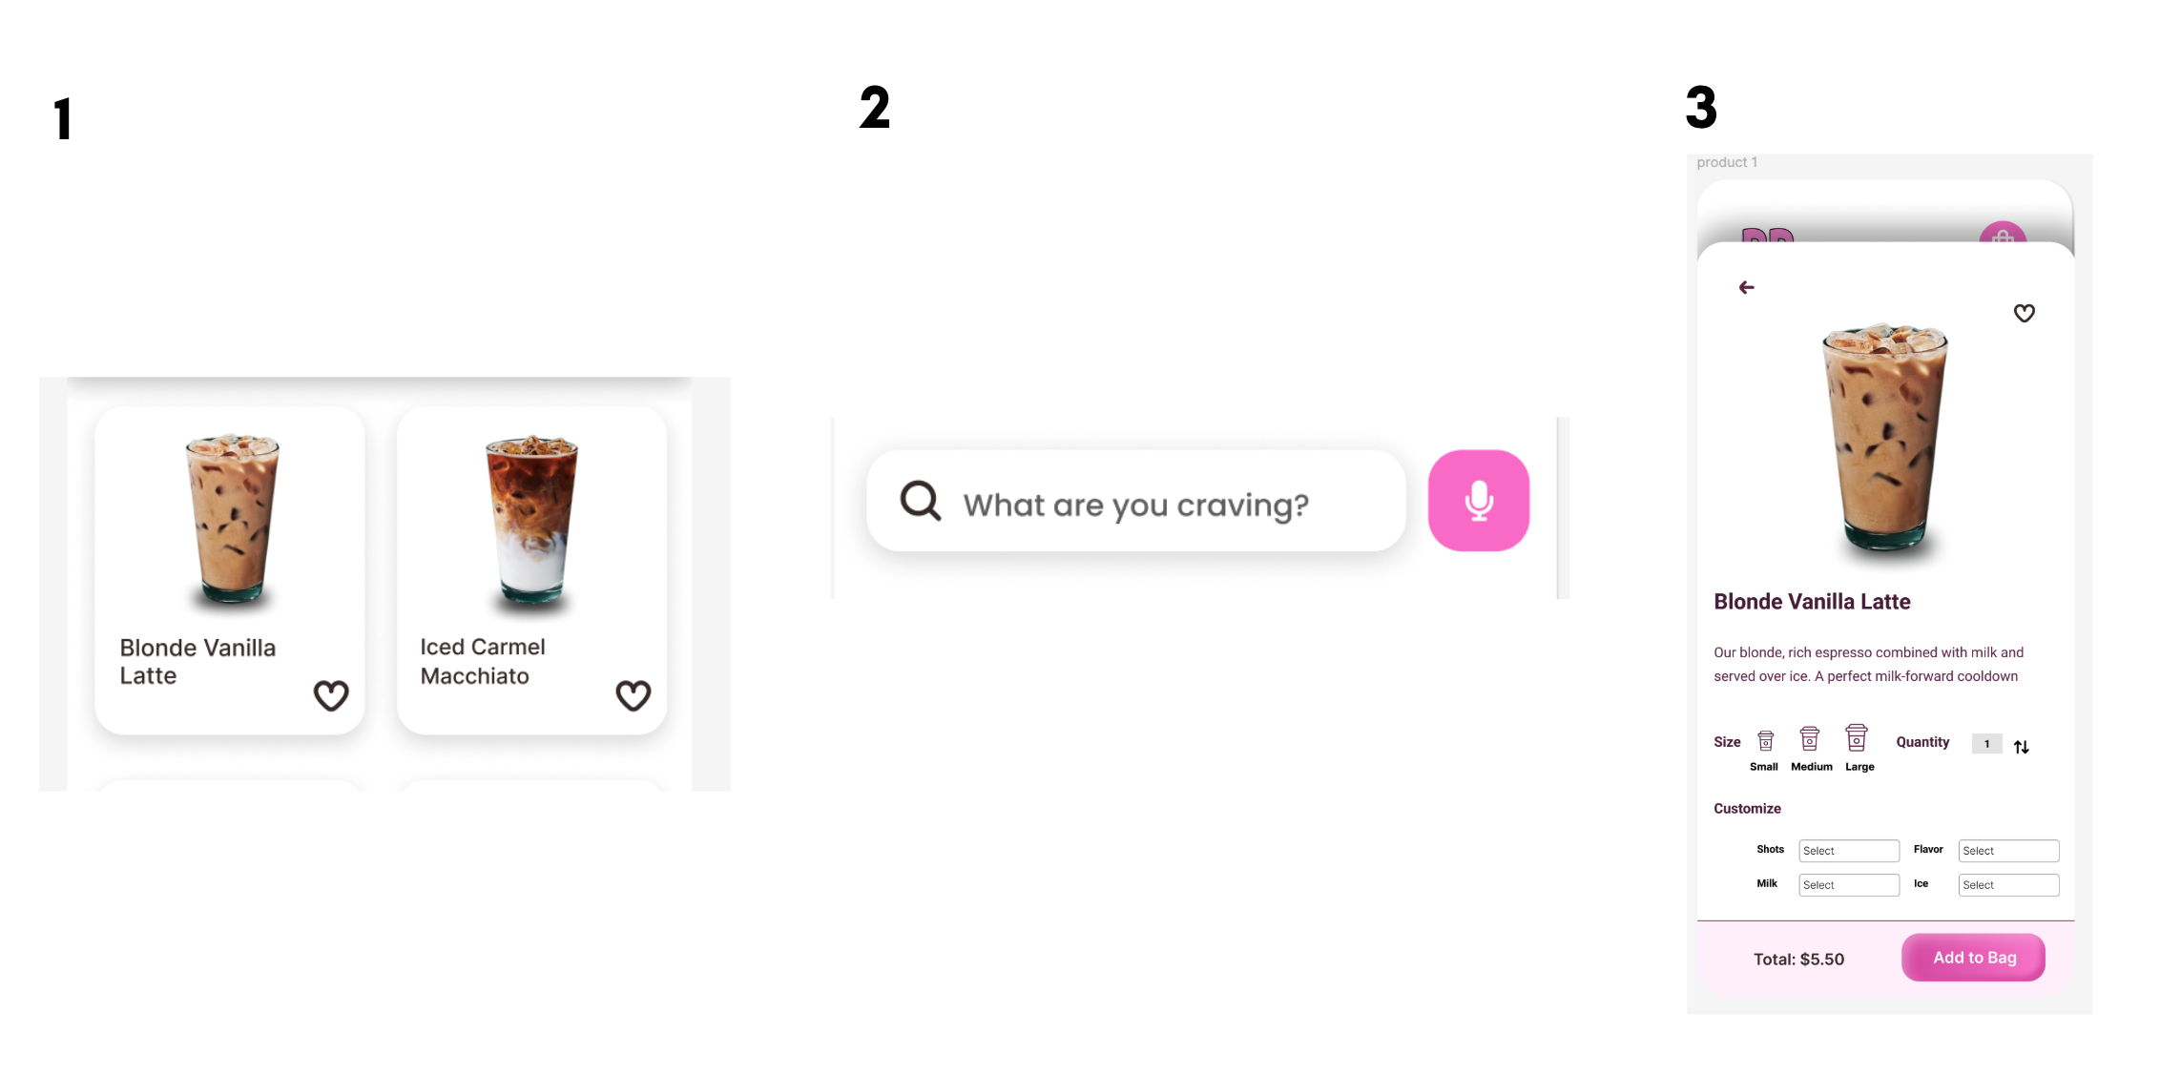Select the Medium cup size icon
The image size is (2181, 1074).
[x=1809, y=739]
